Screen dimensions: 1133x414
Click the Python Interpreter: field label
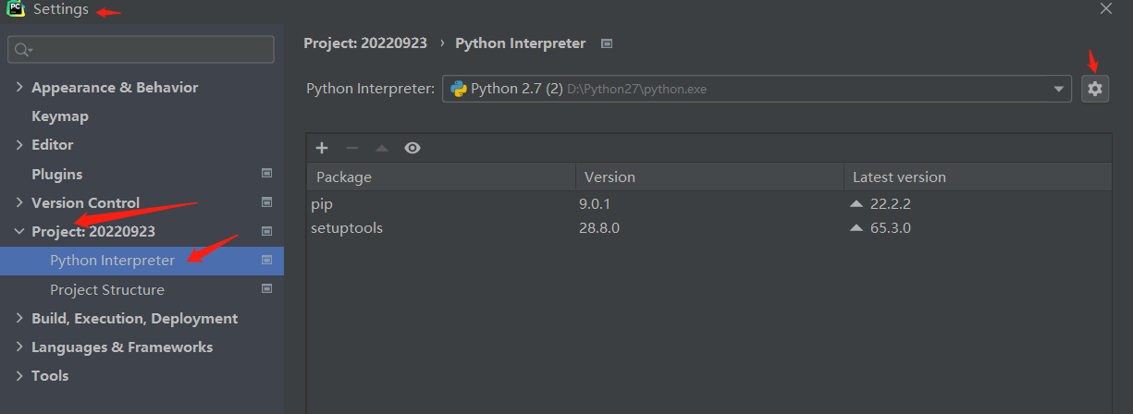370,89
